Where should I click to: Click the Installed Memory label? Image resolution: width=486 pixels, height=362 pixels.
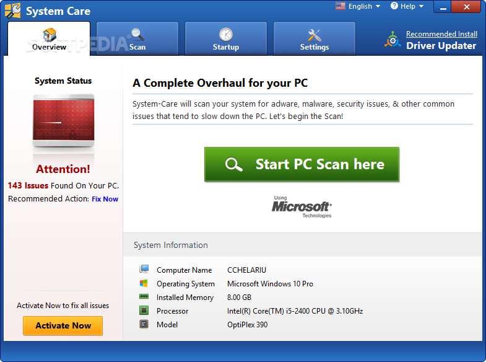pyautogui.click(x=185, y=298)
